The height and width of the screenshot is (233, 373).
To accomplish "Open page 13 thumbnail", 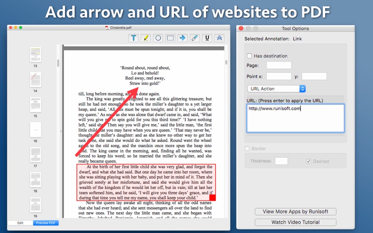I will point(35,55).
